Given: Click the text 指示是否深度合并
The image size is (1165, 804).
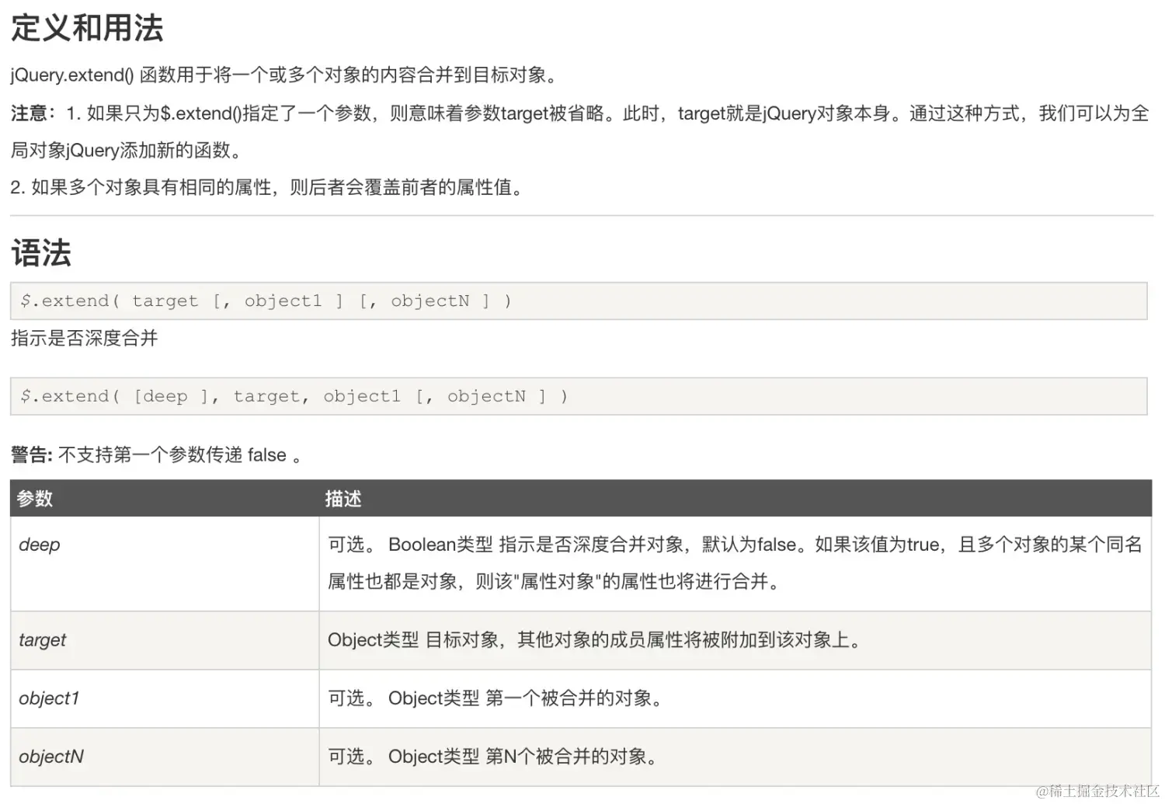Looking at the screenshot, I should (84, 338).
